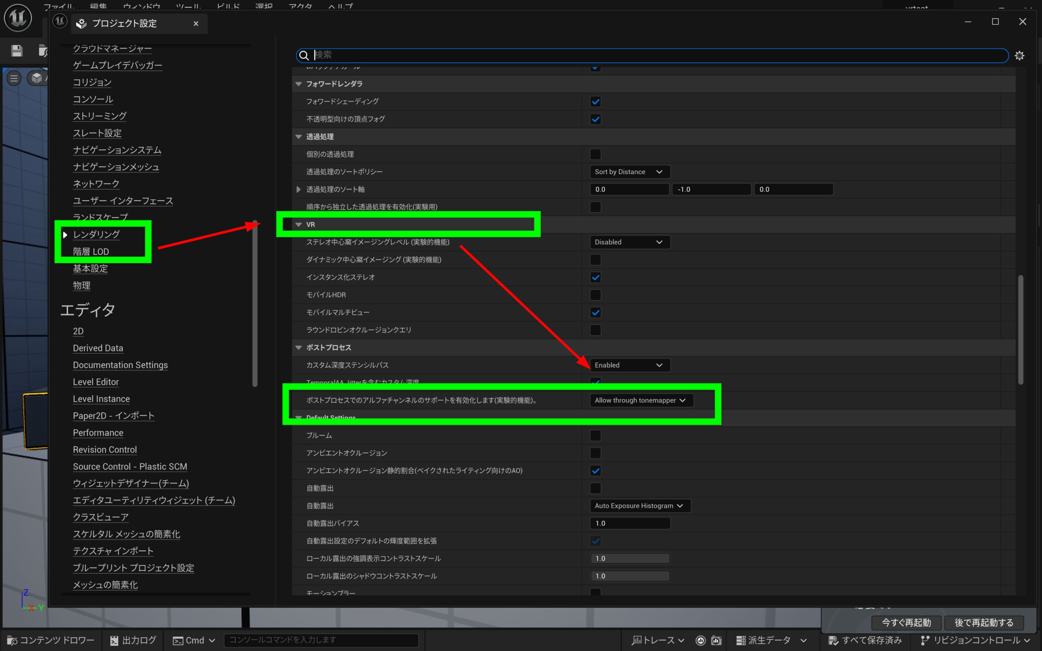This screenshot has width=1042, height=651.
Task: Open the Sort by Distance dropdown
Action: pos(629,172)
